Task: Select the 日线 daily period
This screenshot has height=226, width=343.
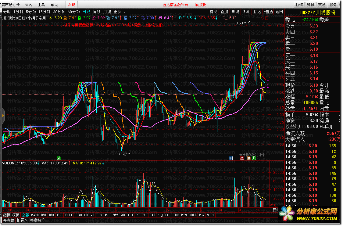Action: coord(86,12)
